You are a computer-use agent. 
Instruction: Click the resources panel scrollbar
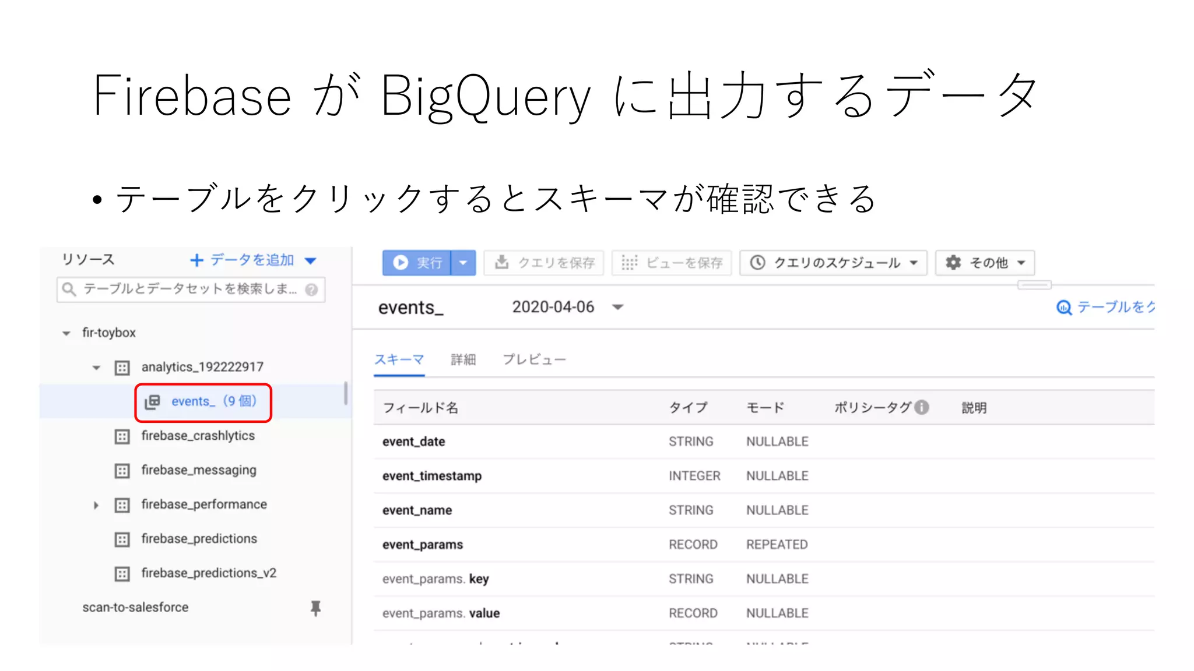click(346, 393)
